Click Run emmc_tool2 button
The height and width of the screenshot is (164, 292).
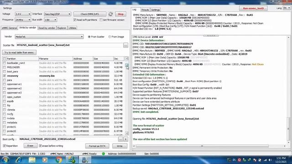pos(253,8)
